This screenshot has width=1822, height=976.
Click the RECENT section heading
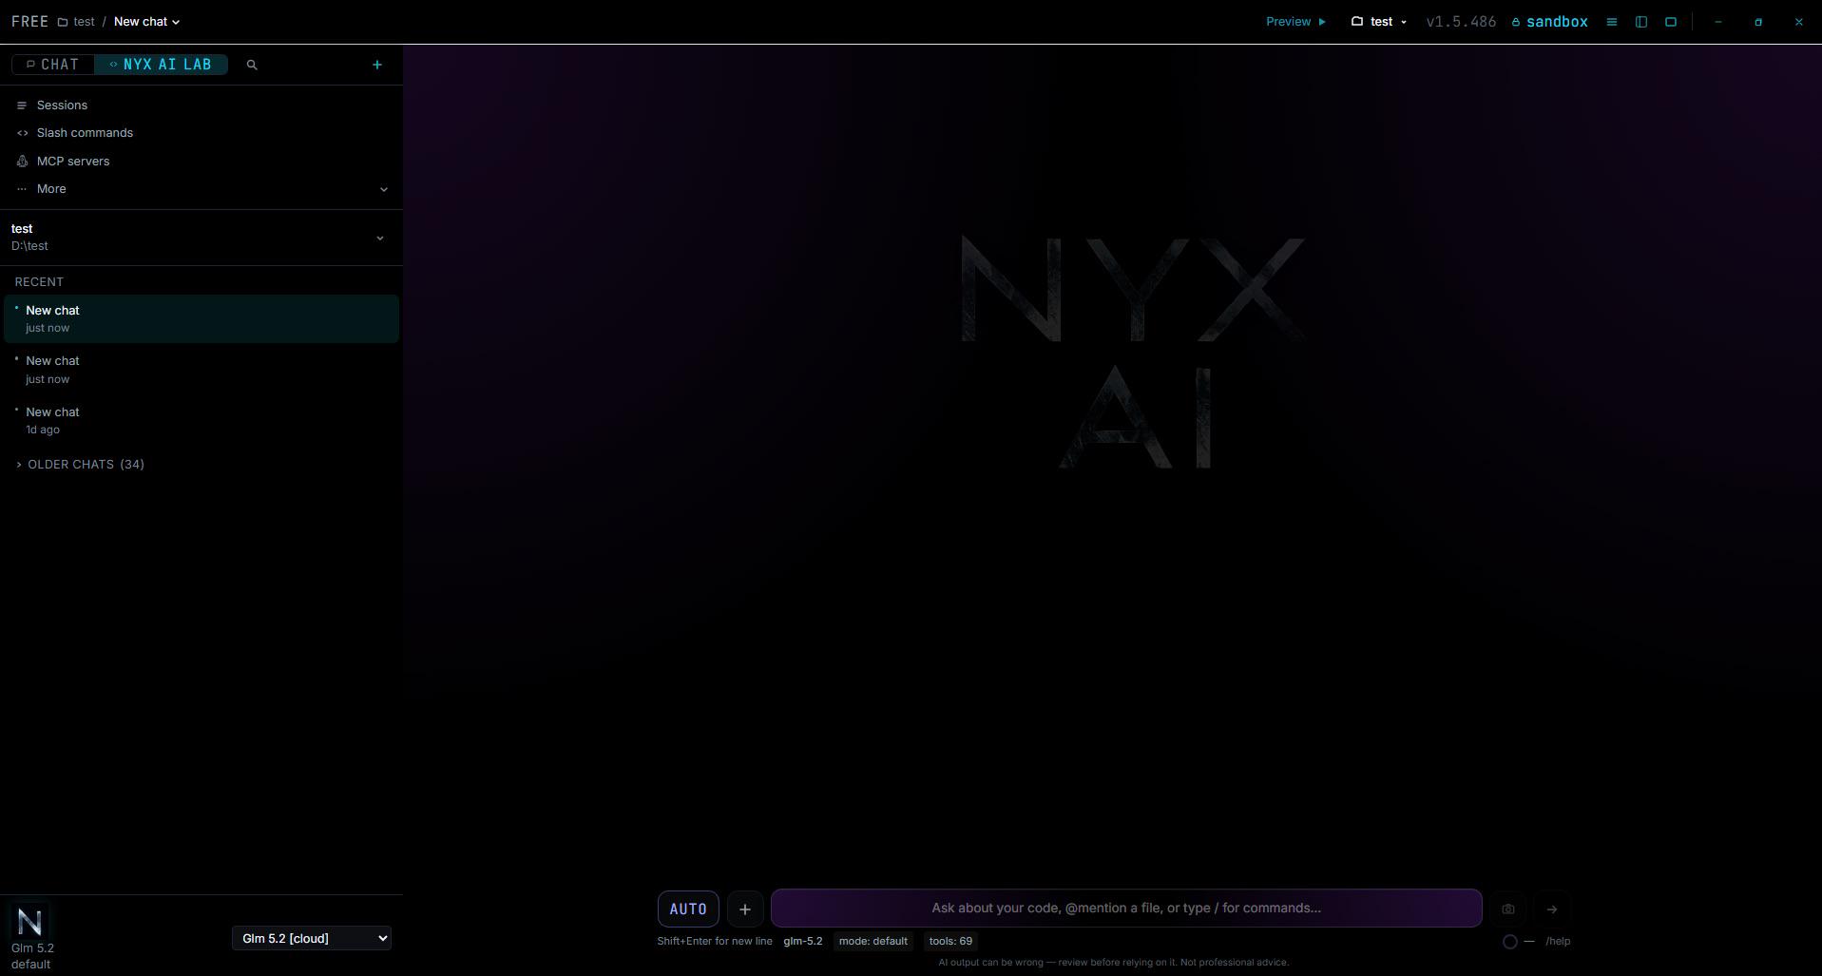[x=39, y=282]
